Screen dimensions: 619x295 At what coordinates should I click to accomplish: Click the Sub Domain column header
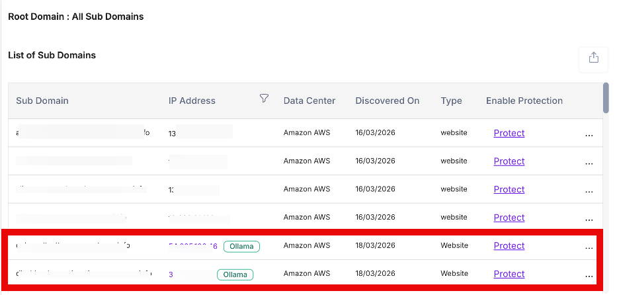tap(42, 101)
